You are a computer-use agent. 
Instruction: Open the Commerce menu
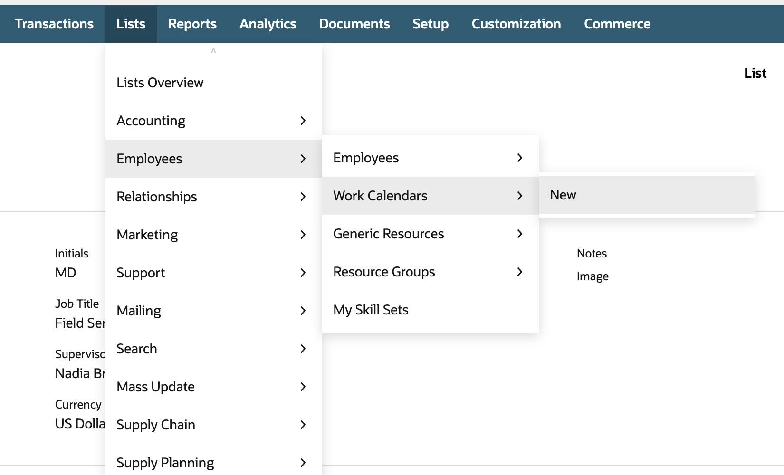pyautogui.click(x=617, y=24)
